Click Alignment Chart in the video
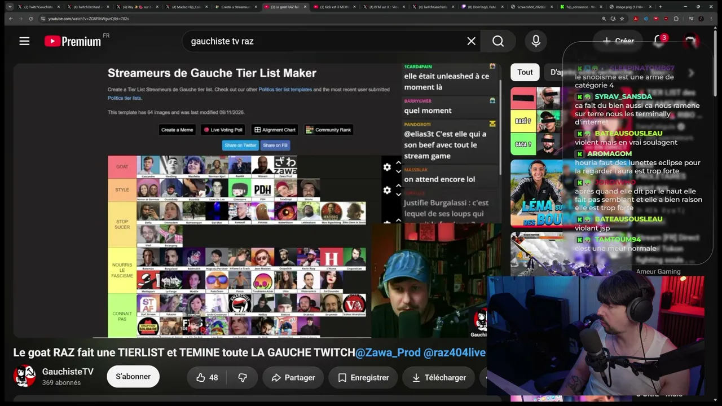 coord(275,130)
